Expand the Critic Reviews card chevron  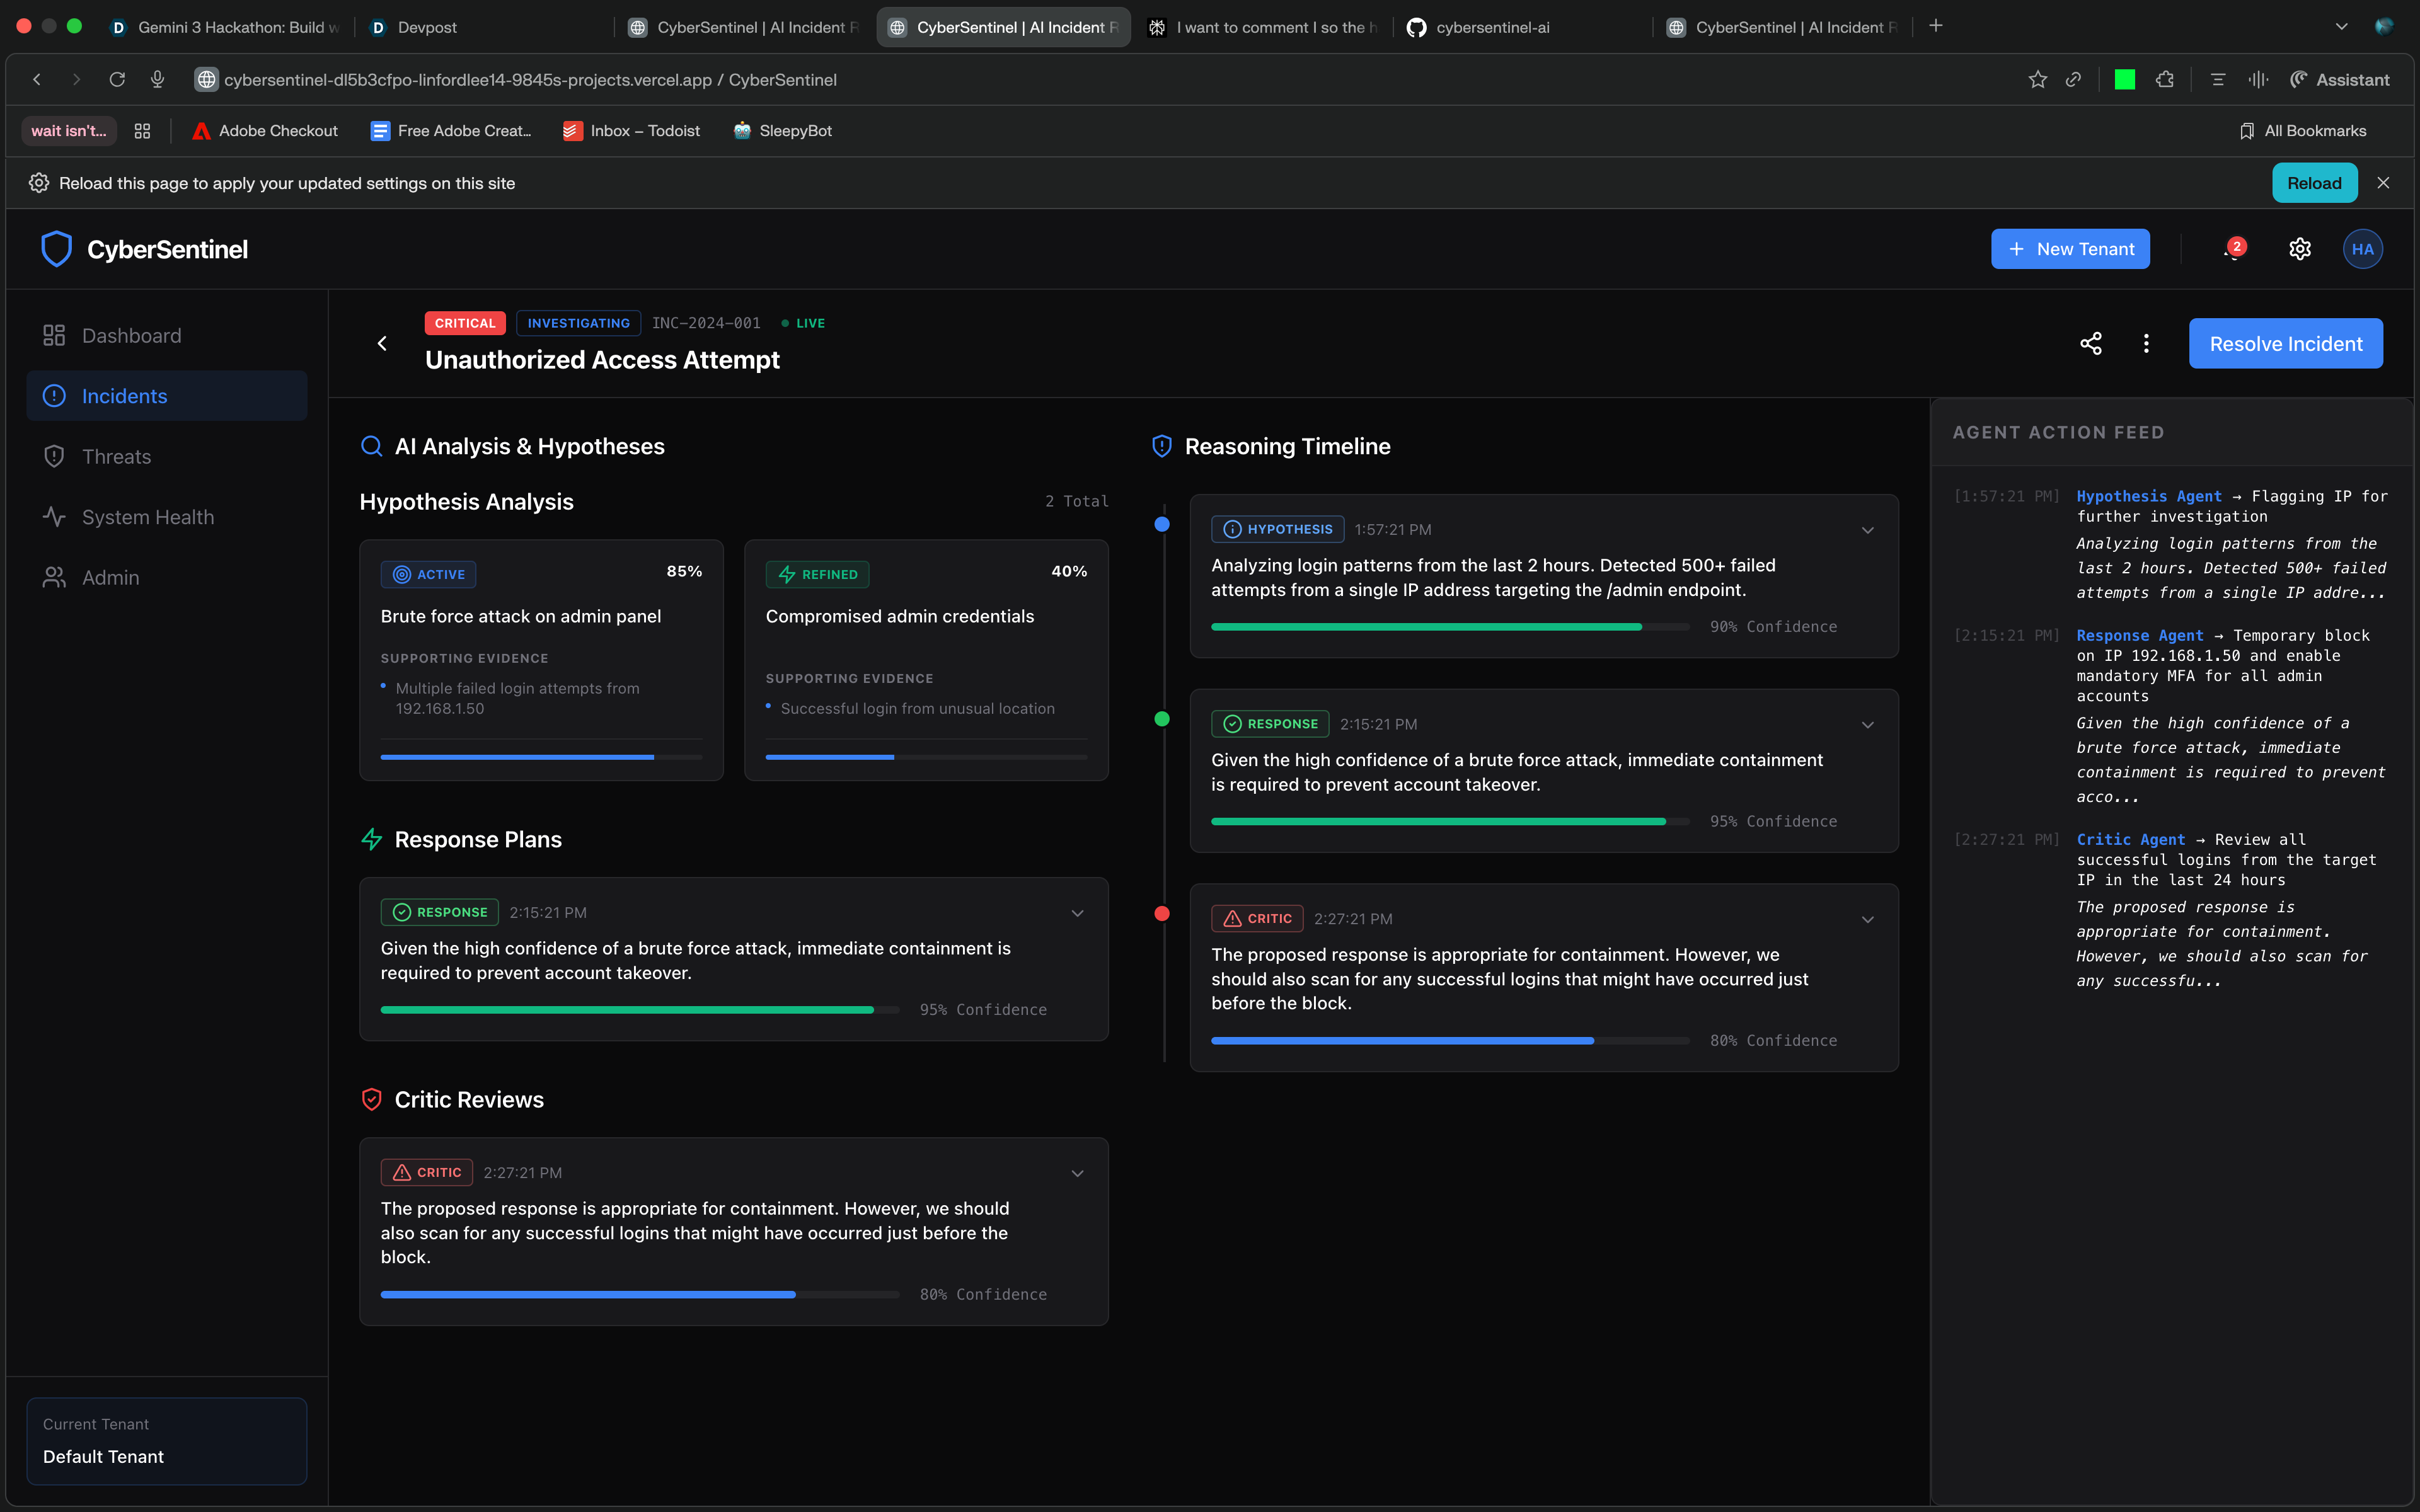coord(1077,1173)
